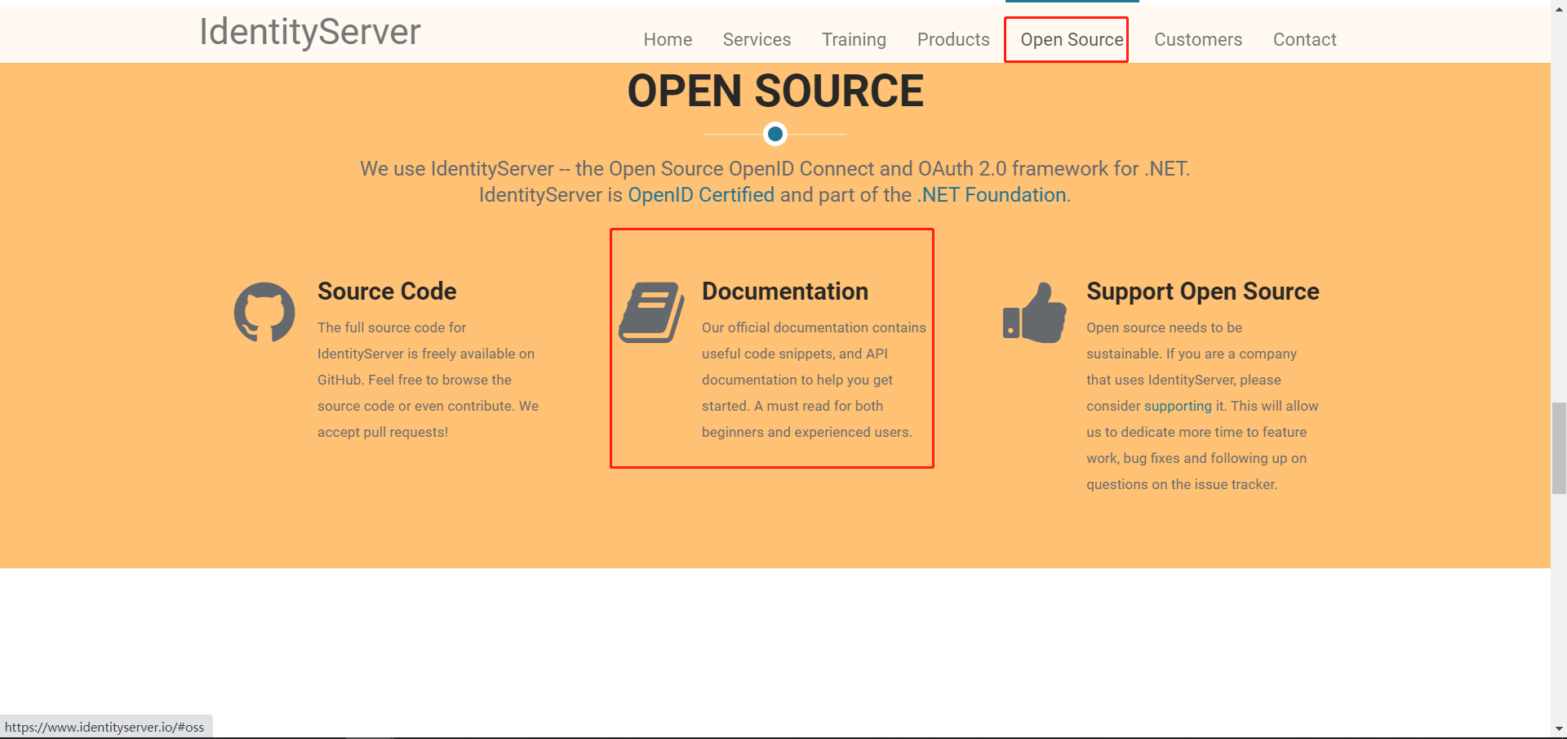The height and width of the screenshot is (739, 1567).
Task: Open the Documentation heading
Action: pos(785,292)
